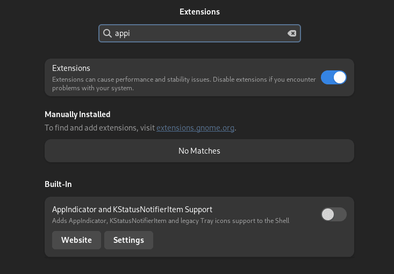Viewport: 394px width, 274px height.
Task: Open the AppIndicator extension Settings
Action: [128, 240]
